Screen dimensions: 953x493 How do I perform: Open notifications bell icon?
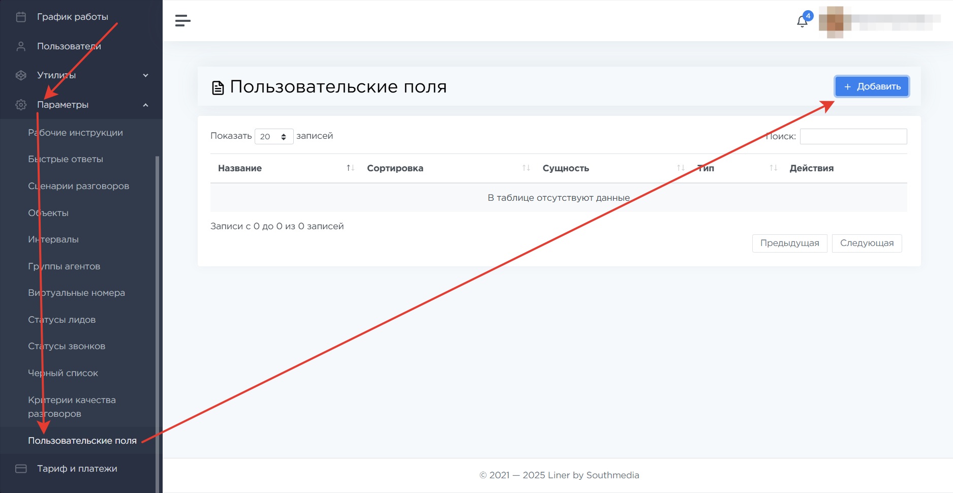(802, 21)
